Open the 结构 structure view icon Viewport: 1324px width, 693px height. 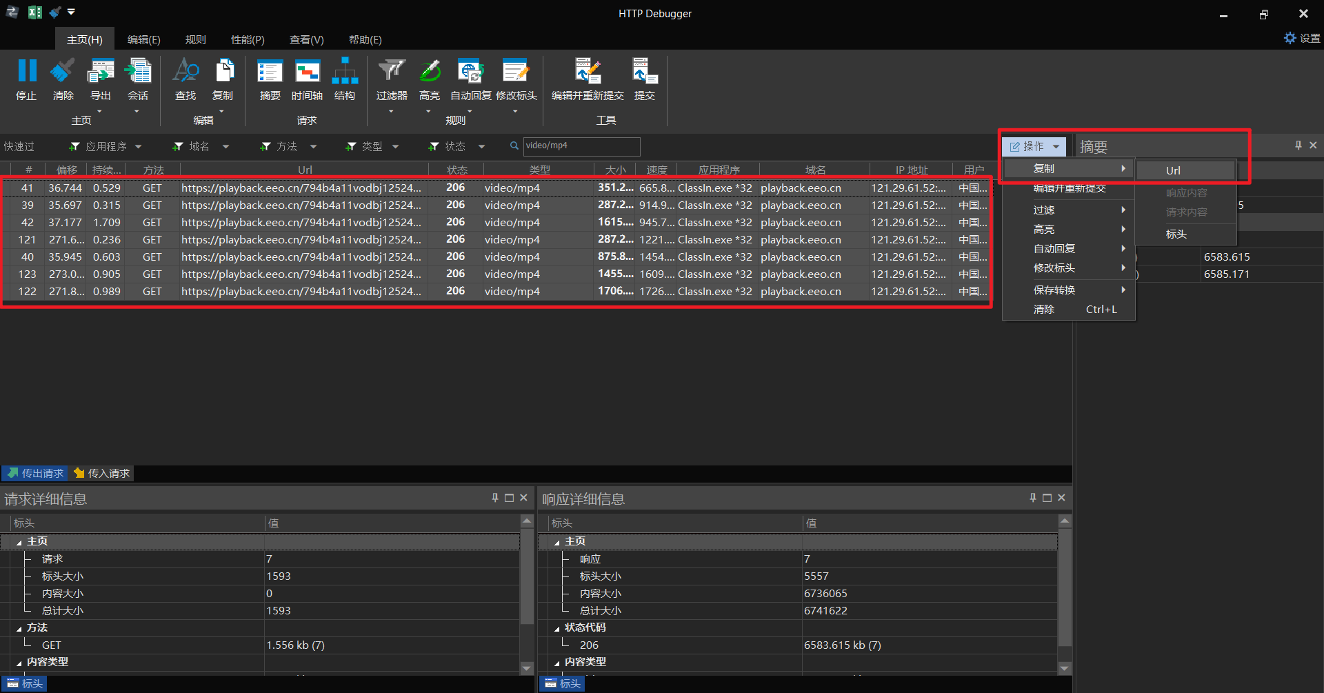(345, 72)
